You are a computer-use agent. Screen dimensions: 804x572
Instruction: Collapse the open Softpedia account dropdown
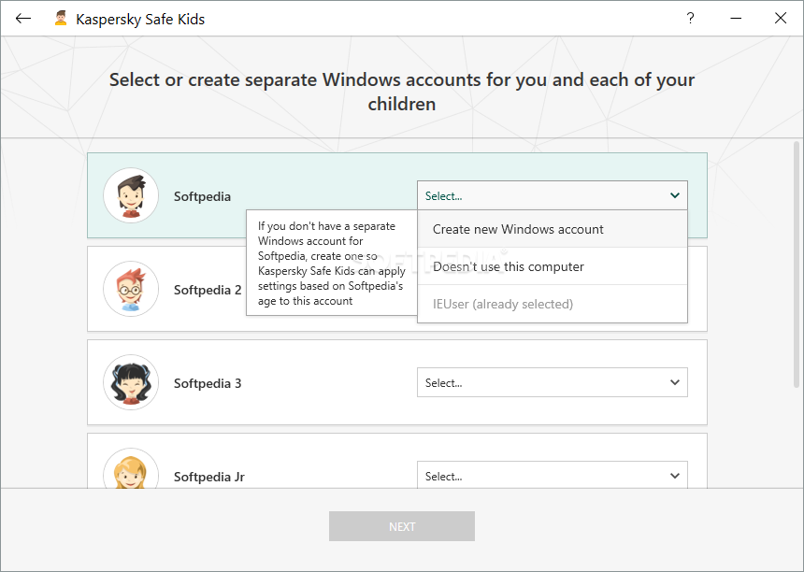pyautogui.click(x=553, y=195)
